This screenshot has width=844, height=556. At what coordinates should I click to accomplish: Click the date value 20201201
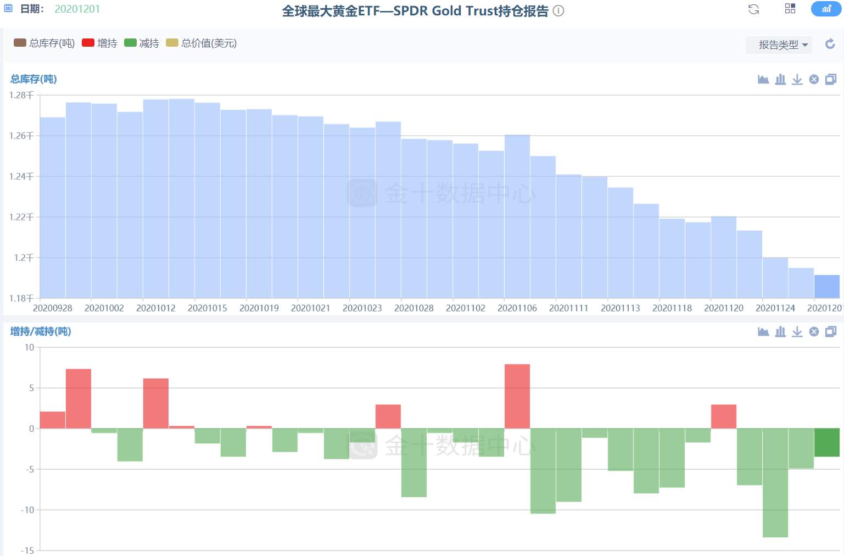click(x=77, y=9)
